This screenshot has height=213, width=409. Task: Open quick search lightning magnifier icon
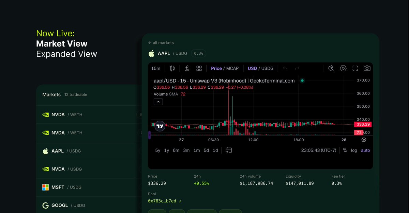[331, 68]
